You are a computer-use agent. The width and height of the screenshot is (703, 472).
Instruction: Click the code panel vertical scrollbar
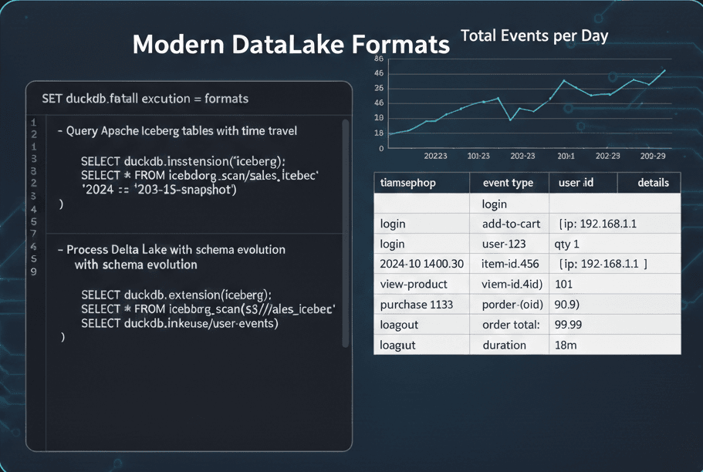(345, 231)
